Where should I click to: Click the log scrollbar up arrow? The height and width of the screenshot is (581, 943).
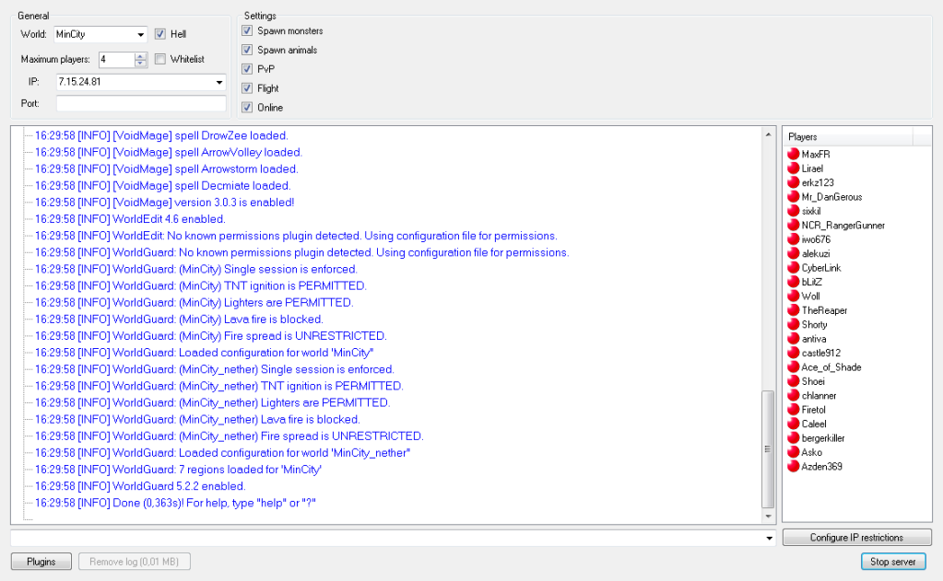[x=768, y=134]
